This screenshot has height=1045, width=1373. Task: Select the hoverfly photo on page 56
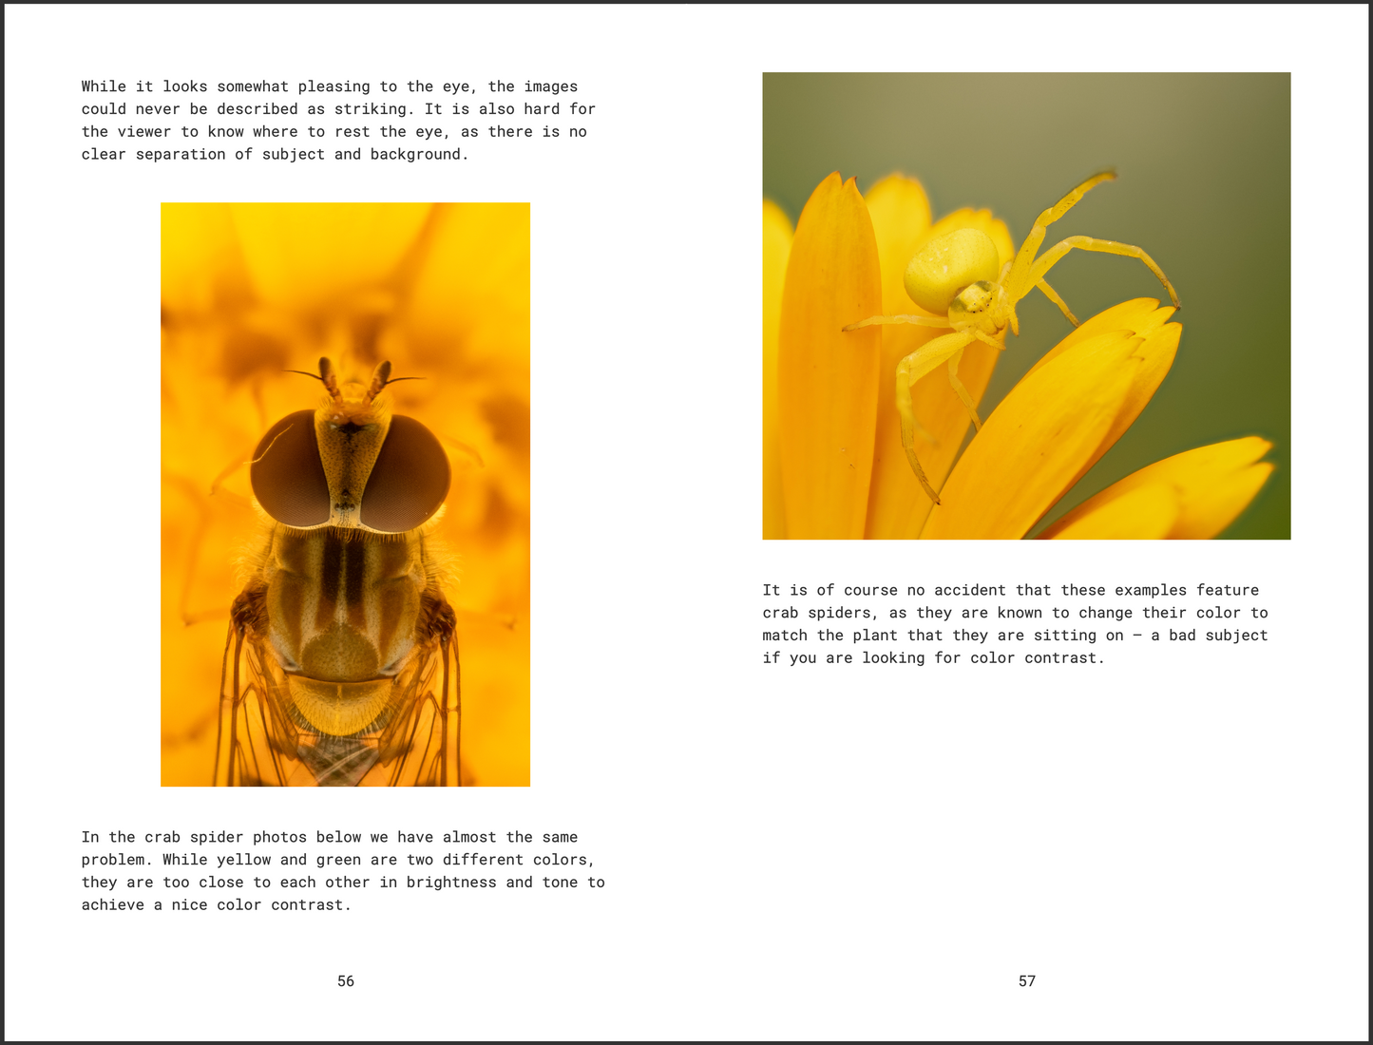coord(345,494)
